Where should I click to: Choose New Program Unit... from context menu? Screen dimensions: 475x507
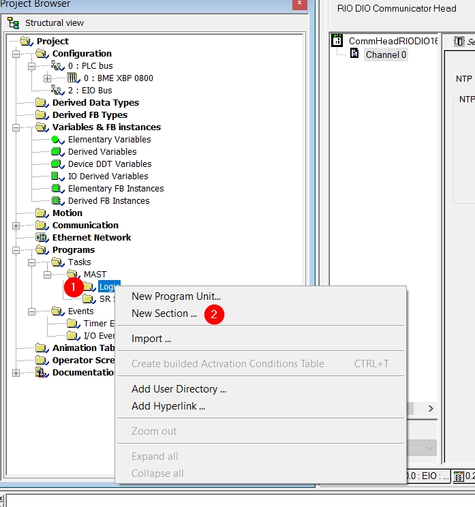260,296
